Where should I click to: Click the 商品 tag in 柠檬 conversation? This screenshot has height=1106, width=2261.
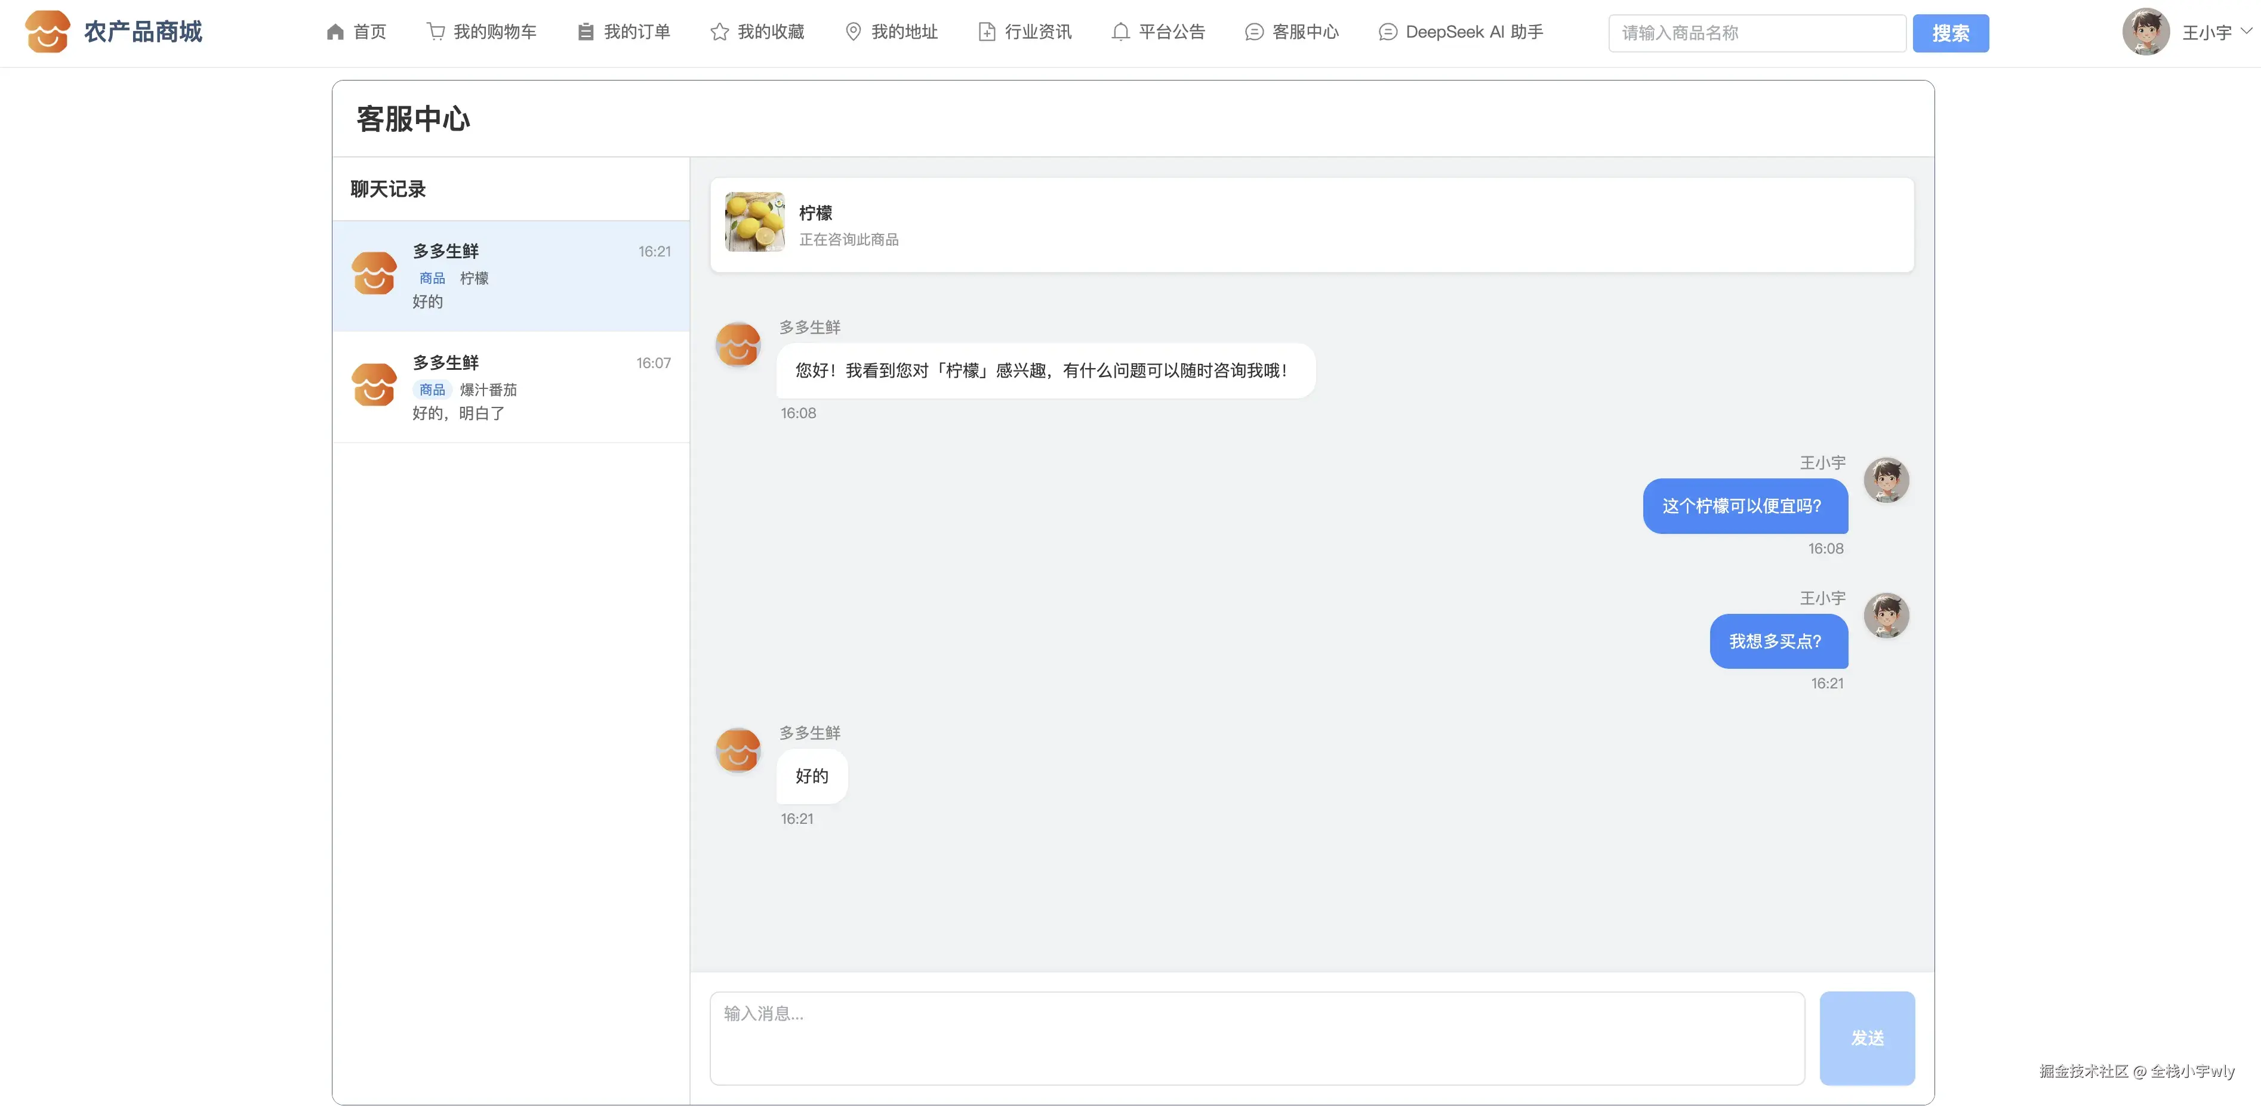click(432, 278)
